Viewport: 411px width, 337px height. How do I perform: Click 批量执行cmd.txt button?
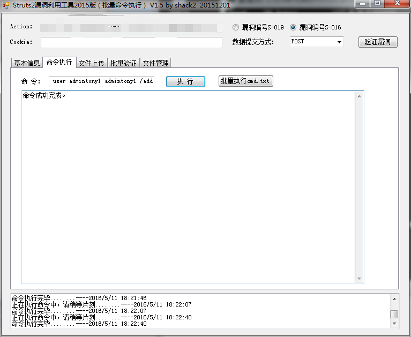click(245, 81)
